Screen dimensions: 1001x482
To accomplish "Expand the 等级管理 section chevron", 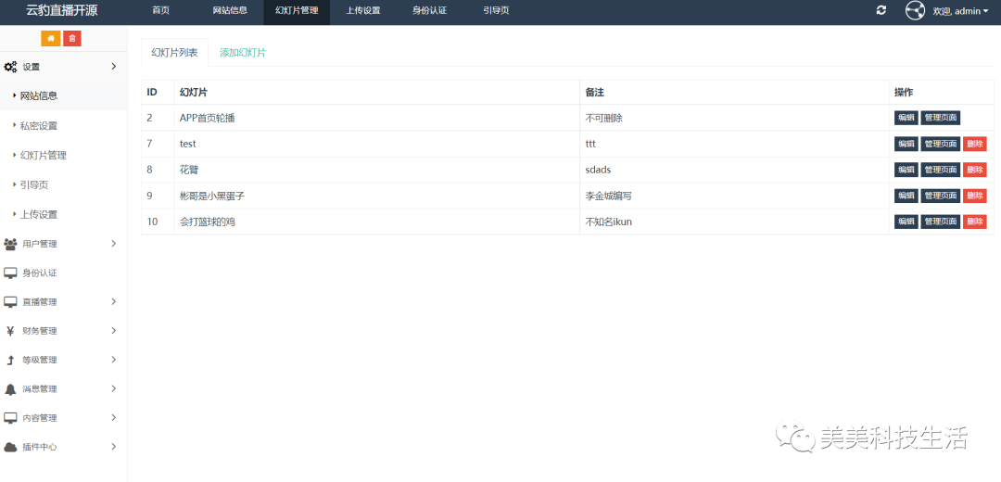I will [x=114, y=360].
